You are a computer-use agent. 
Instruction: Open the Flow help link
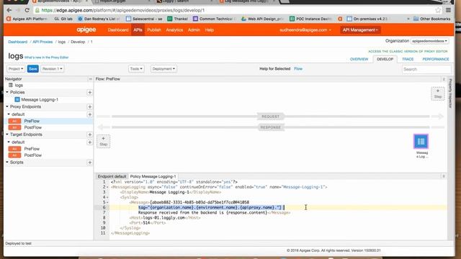(x=298, y=69)
